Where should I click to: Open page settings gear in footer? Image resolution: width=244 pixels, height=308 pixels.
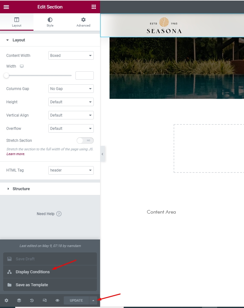coord(6,300)
